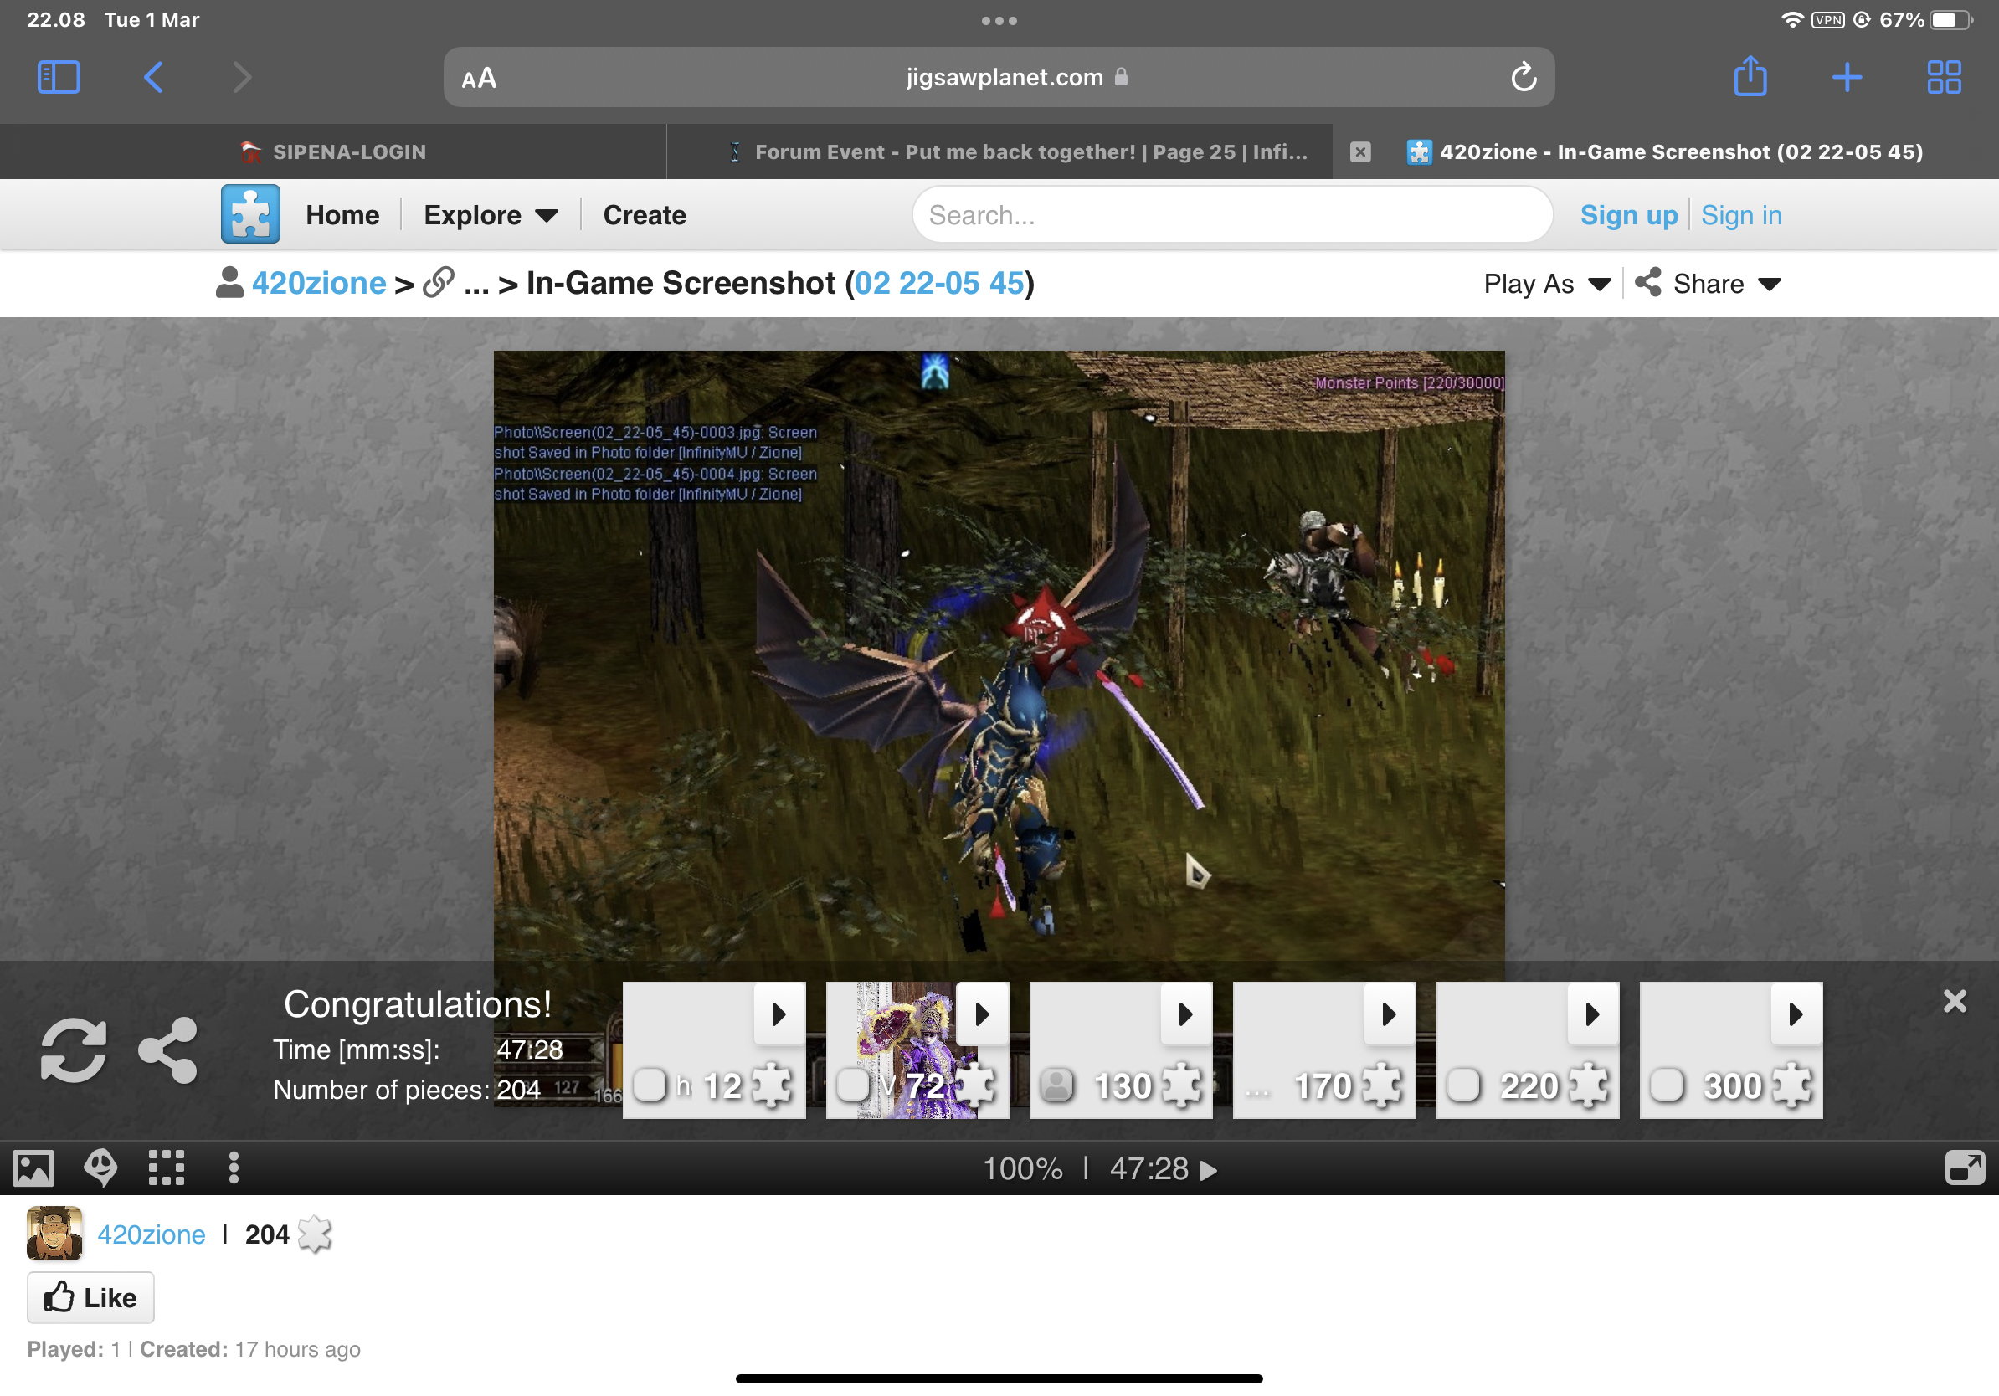Open the AA reader settings
Image resolution: width=1999 pixels, height=1396 pixels.
479,79
